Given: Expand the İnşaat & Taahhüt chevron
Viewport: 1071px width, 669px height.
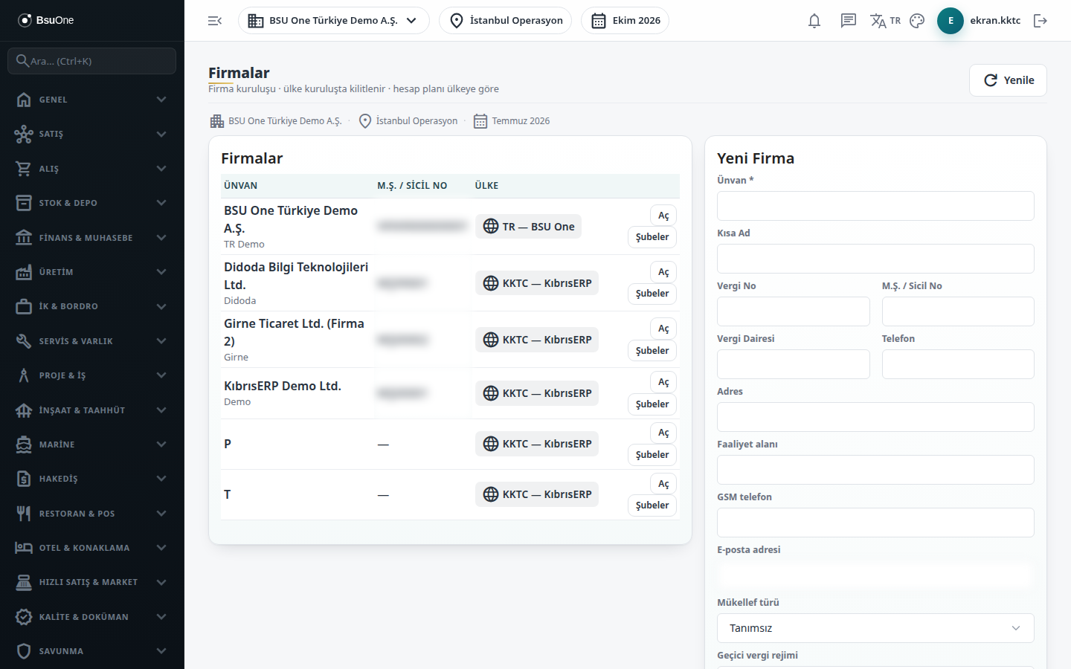Looking at the screenshot, I should [161, 410].
